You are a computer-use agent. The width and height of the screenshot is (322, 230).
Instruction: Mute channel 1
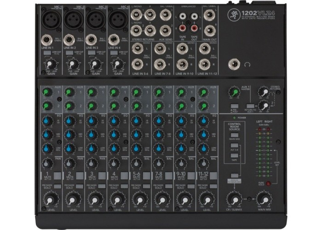click(57, 176)
